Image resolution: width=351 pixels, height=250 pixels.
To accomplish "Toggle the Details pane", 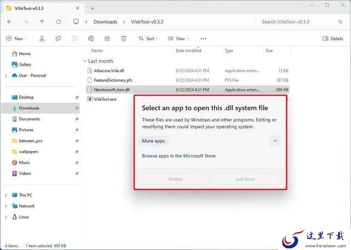I will (333, 39).
